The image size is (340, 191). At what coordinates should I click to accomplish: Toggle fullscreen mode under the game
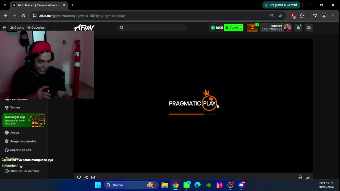(308, 177)
